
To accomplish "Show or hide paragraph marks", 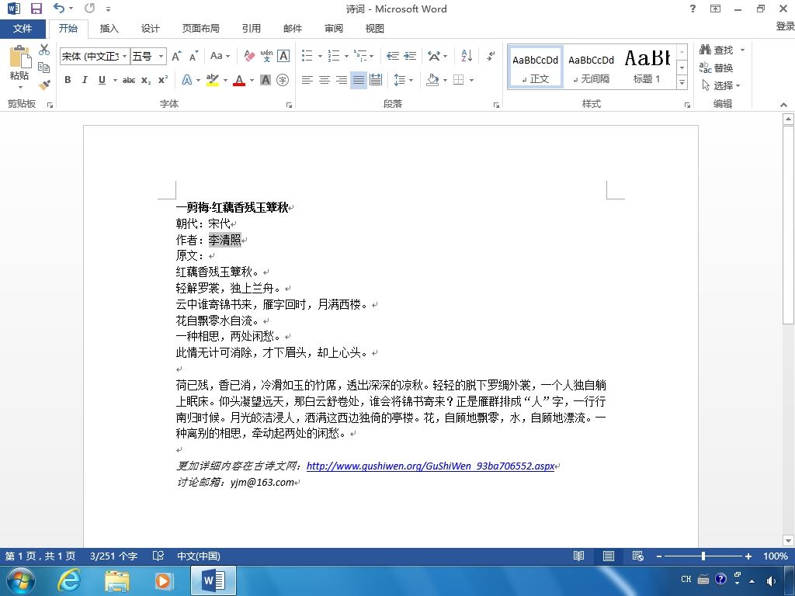I will (491, 56).
